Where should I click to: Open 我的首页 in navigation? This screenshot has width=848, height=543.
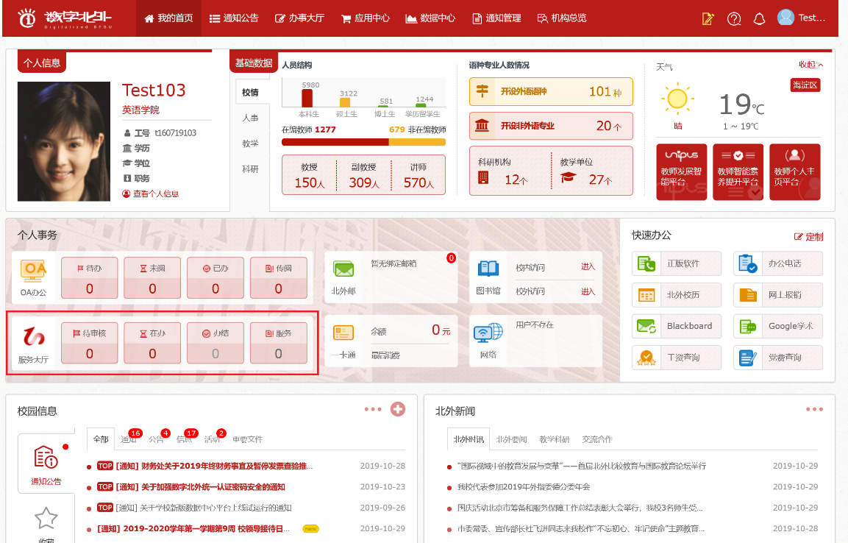click(168, 18)
